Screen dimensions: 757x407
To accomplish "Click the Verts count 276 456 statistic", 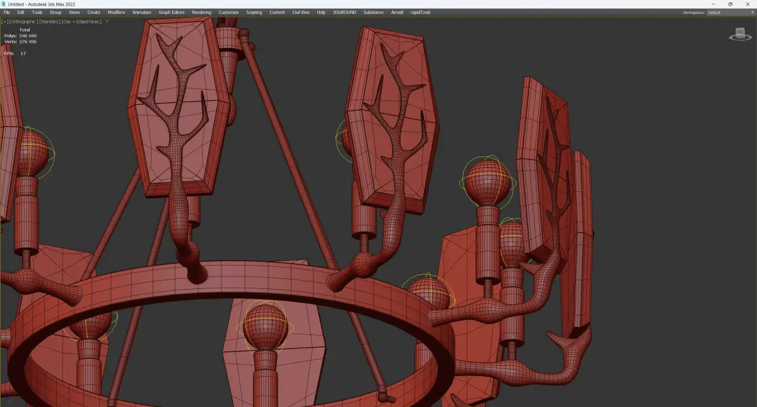I will (x=20, y=41).
